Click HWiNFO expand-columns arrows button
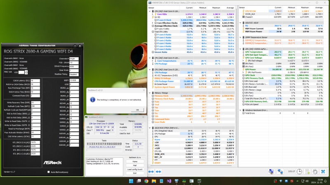The image size is (330, 185). 151,171
